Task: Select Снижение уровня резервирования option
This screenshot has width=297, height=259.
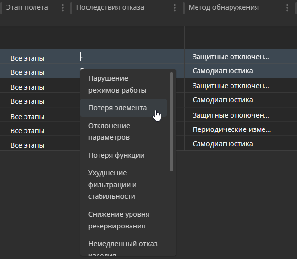Action: (124, 220)
